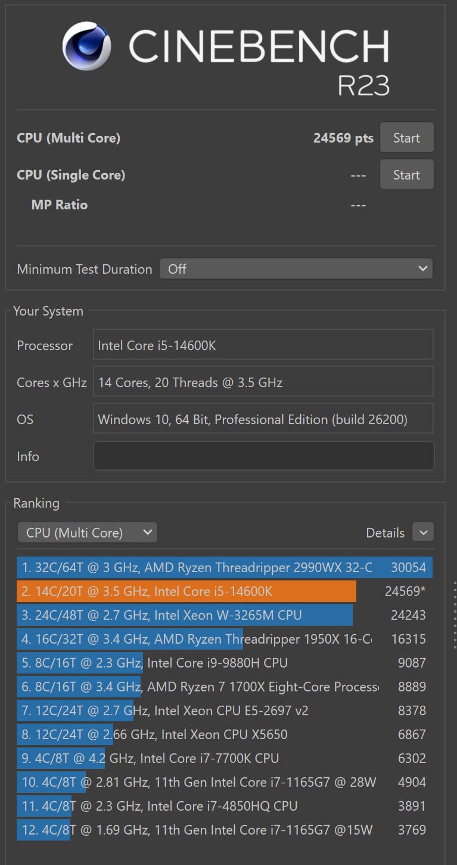Start the CPU Multi Core test
The image size is (457, 865).
(406, 138)
